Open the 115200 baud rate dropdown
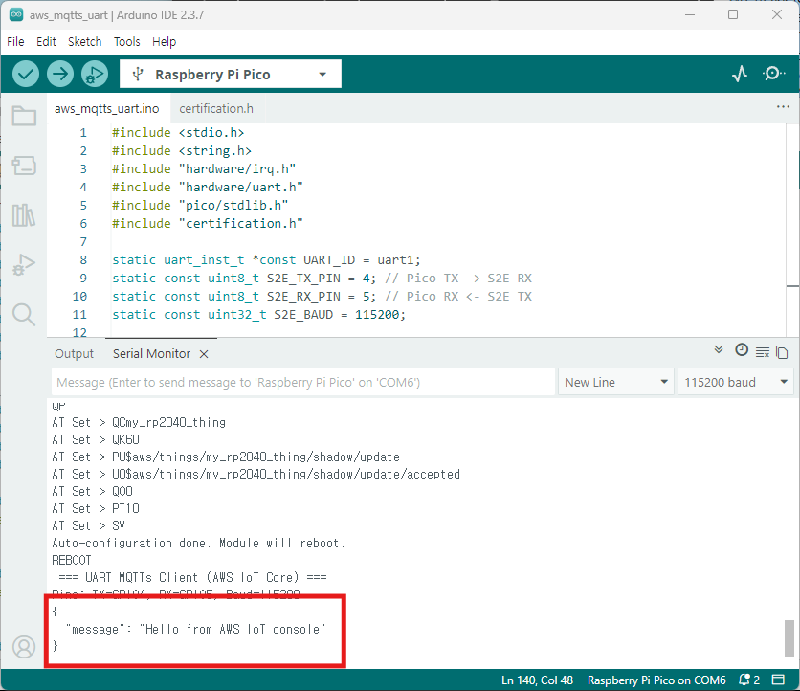Image resolution: width=800 pixels, height=691 pixels. point(735,382)
